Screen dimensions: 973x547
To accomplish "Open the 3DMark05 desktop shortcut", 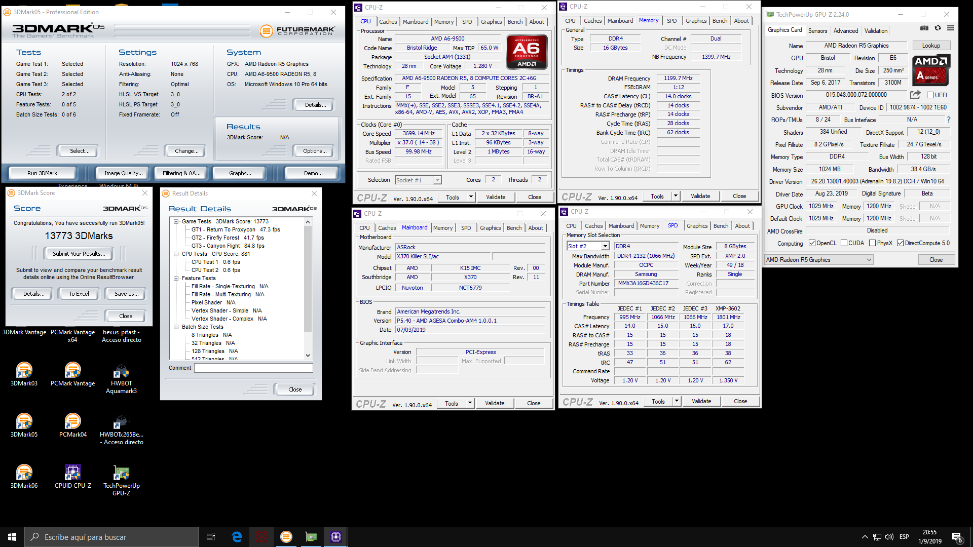I will 24,425.
